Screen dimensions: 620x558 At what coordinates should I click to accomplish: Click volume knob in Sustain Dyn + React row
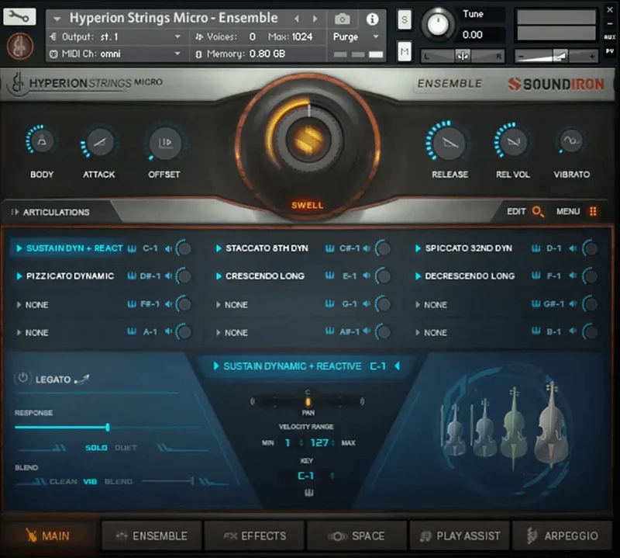(x=184, y=248)
